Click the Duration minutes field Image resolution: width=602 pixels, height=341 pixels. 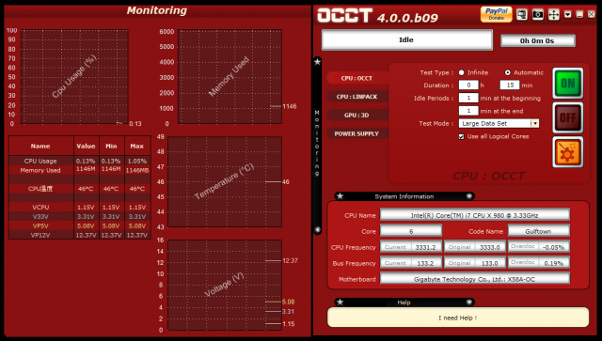(x=510, y=85)
